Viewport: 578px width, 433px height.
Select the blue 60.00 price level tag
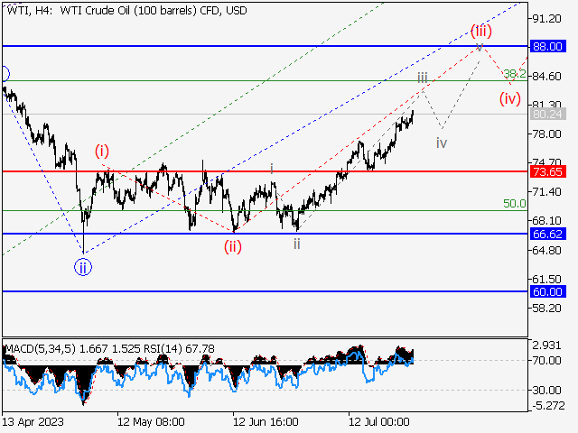[547, 291]
